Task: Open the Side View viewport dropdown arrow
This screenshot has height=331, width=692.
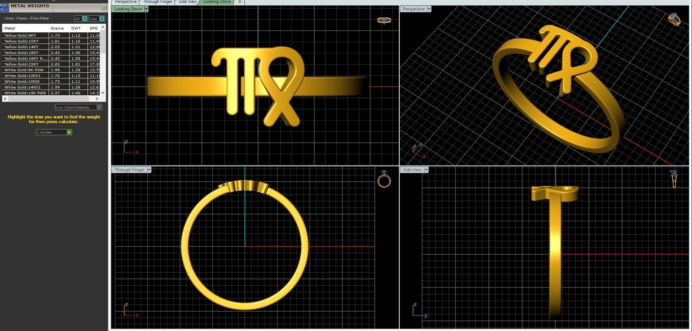Action: [426, 170]
